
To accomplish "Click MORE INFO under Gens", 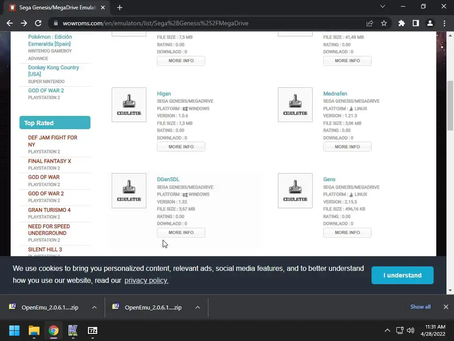I will point(347,233).
